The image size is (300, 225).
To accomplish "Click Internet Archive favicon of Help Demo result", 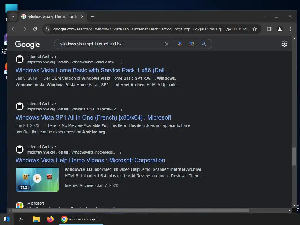I will [20, 149].
